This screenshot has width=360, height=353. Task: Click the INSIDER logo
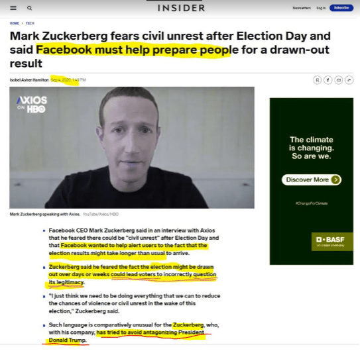(x=182, y=8)
